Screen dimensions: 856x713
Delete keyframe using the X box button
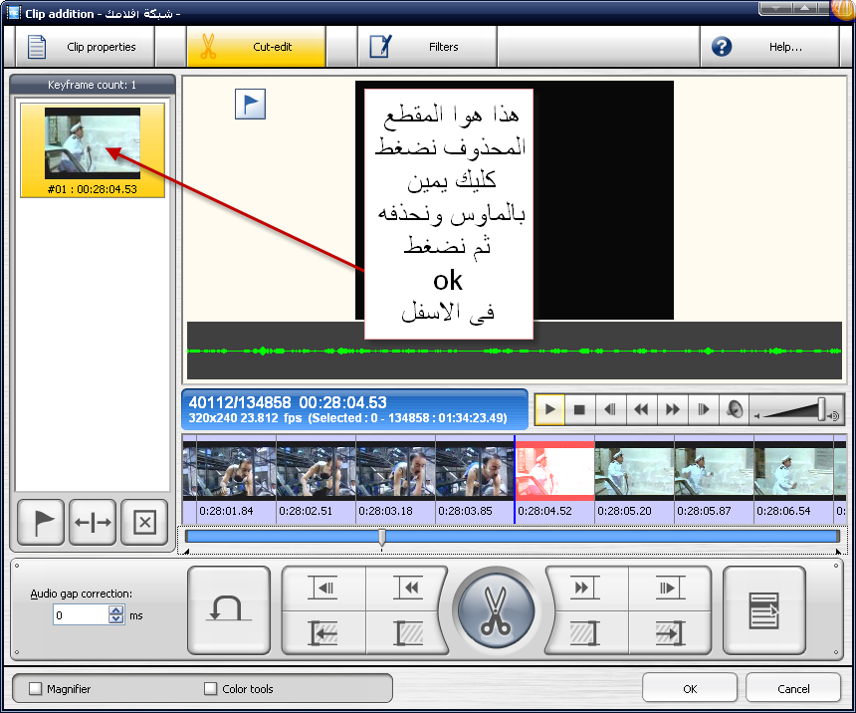pyautogui.click(x=144, y=523)
